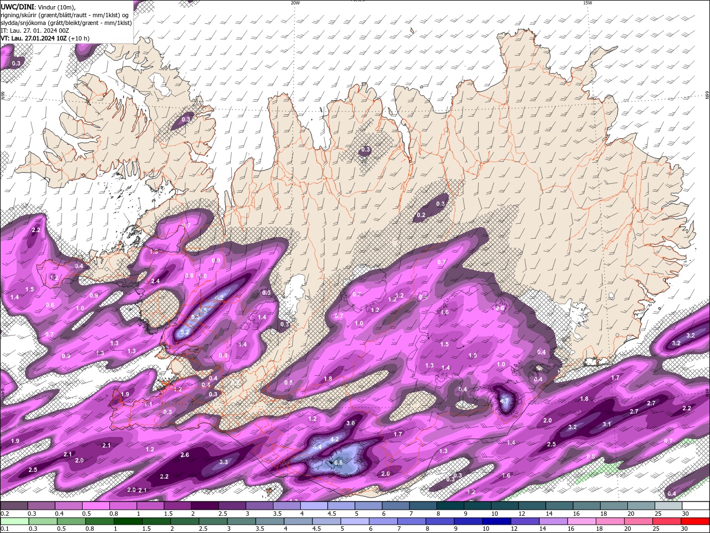
Task: Click the 'VT: Lau. 27.01.2024 10Z (+10 h)' line
Action: click(x=45, y=38)
